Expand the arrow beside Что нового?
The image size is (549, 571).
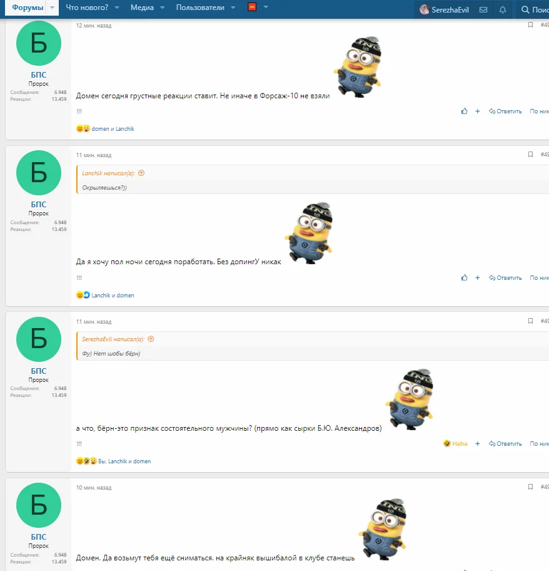(x=117, y=8)
